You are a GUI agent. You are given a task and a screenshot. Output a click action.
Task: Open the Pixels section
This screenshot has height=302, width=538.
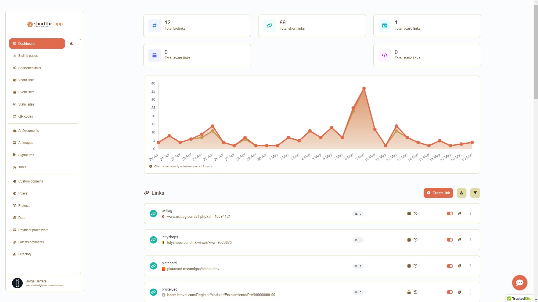pos(22,193)
